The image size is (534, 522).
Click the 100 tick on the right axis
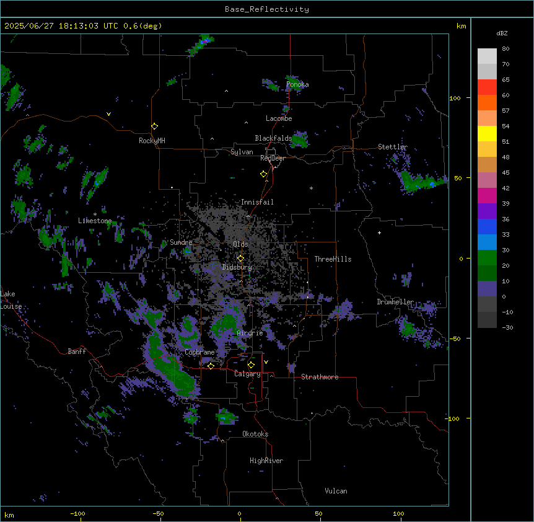455,98
